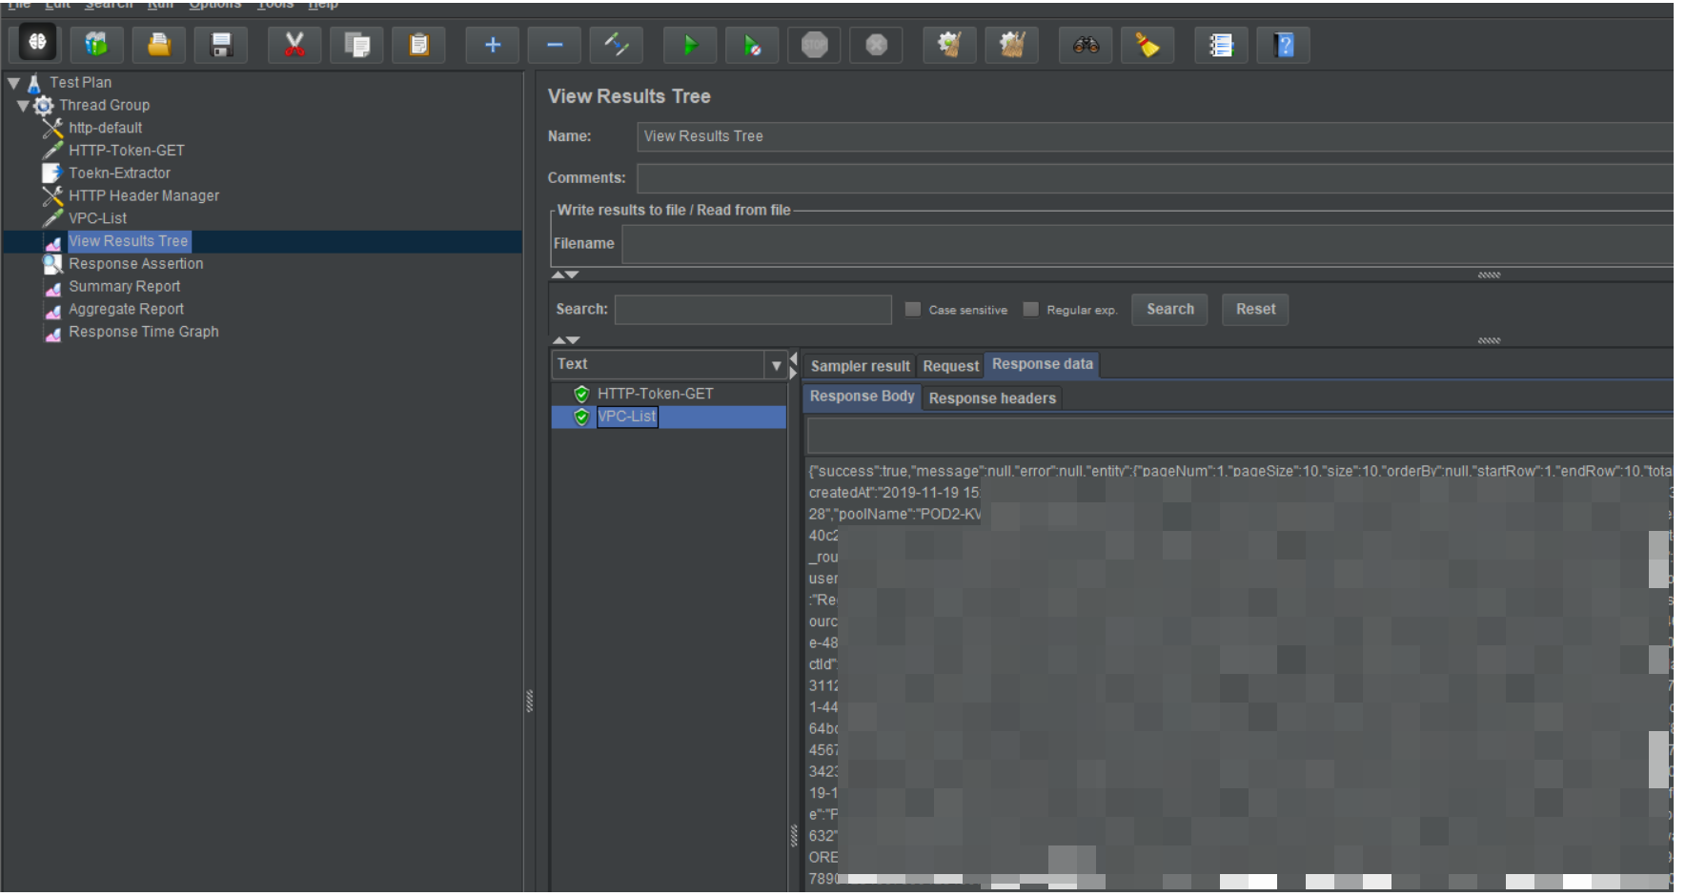Select HTTP-Token-GET sampler in test plan tree

point(127,151)
